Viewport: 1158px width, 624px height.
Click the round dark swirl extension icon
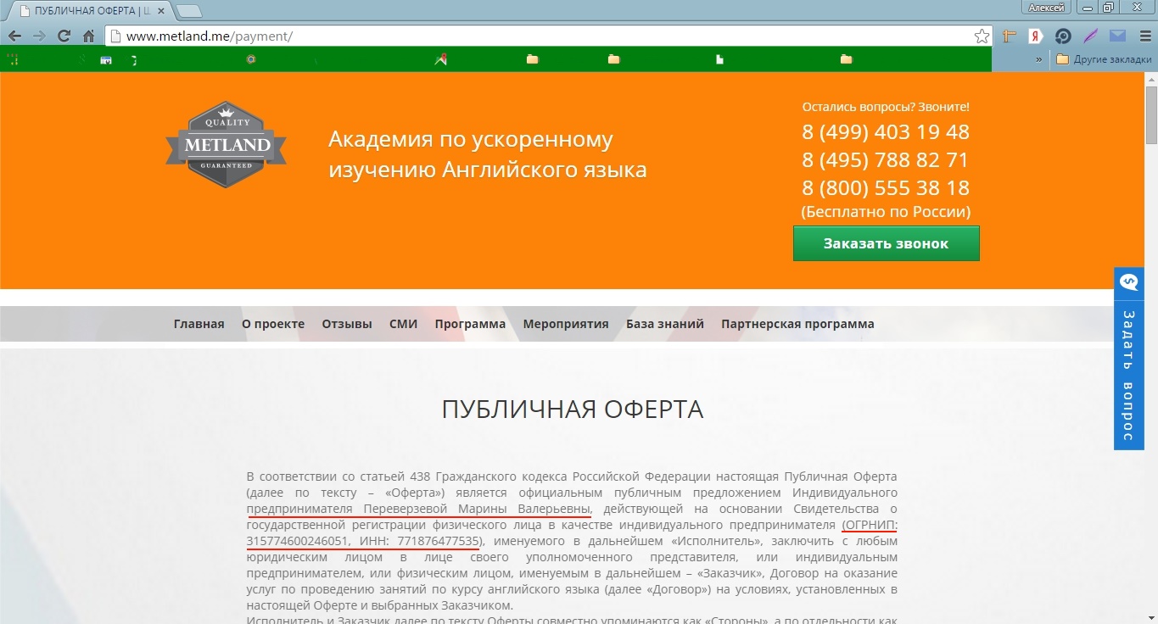click(1063, 36)
